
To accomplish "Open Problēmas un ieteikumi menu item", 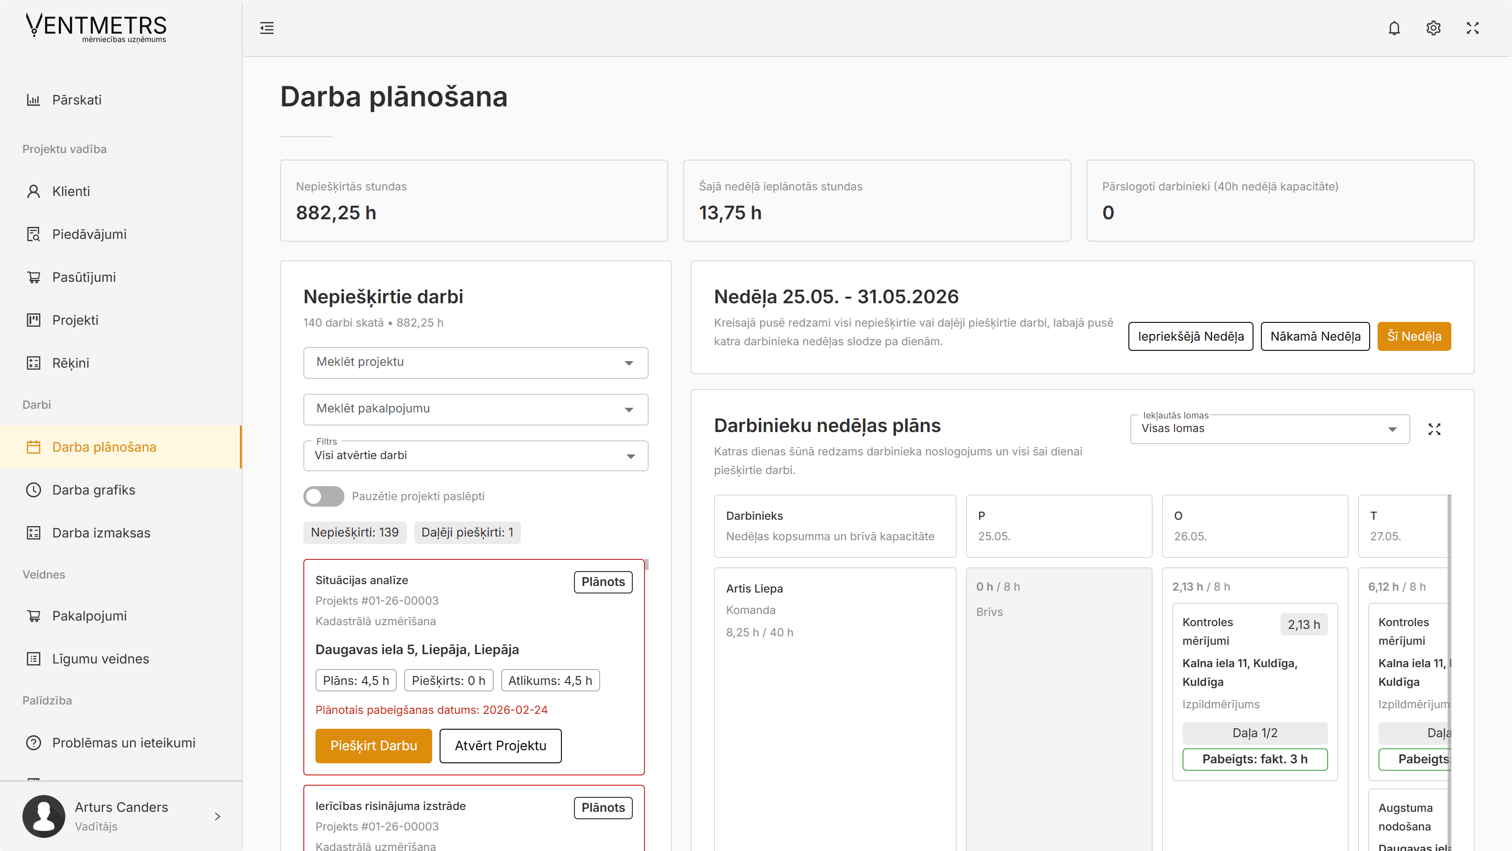I will point(121,743).
